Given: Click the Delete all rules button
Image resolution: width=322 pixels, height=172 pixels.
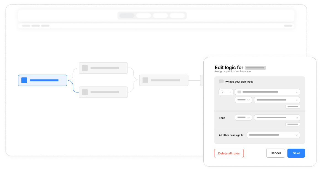Looking at the screenshot, I should point(229,153).
